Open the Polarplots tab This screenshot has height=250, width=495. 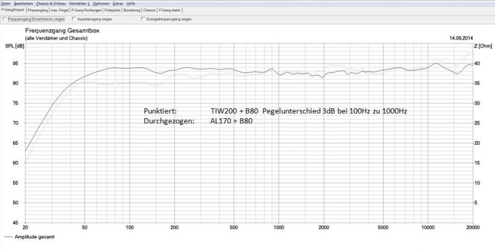pyautogui.click(x=113, y=11)
